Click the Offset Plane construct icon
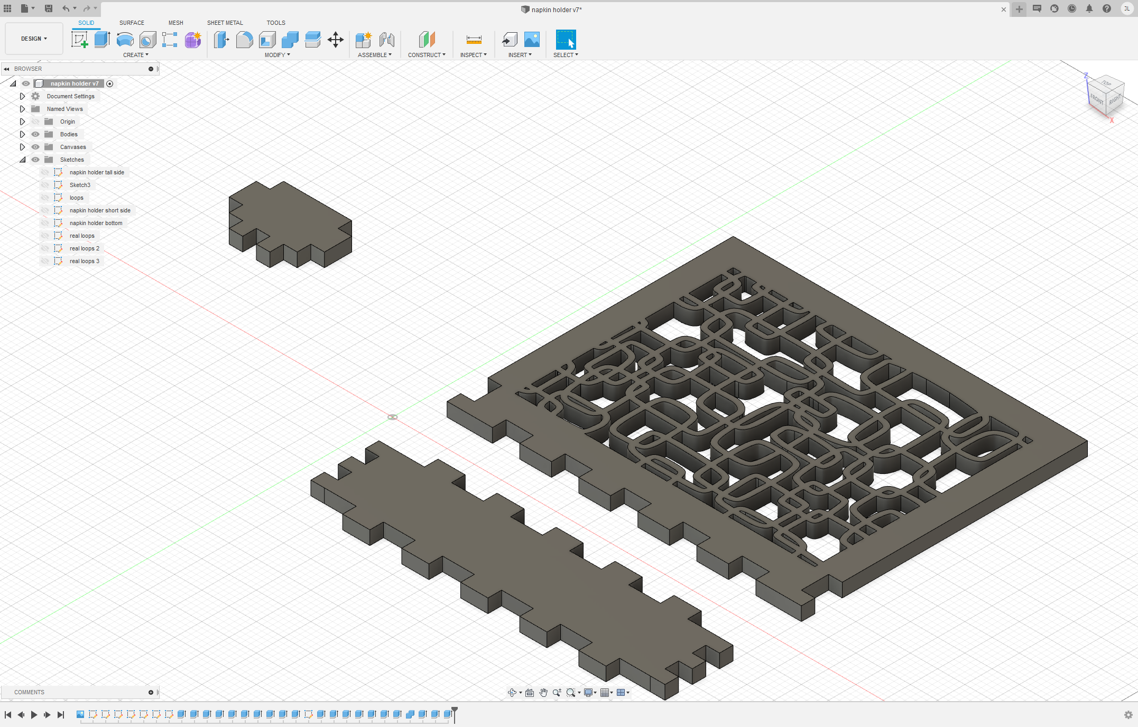The width and height of the screenshot is (1138, 727). pyautogui.click(x=427, y=40)
